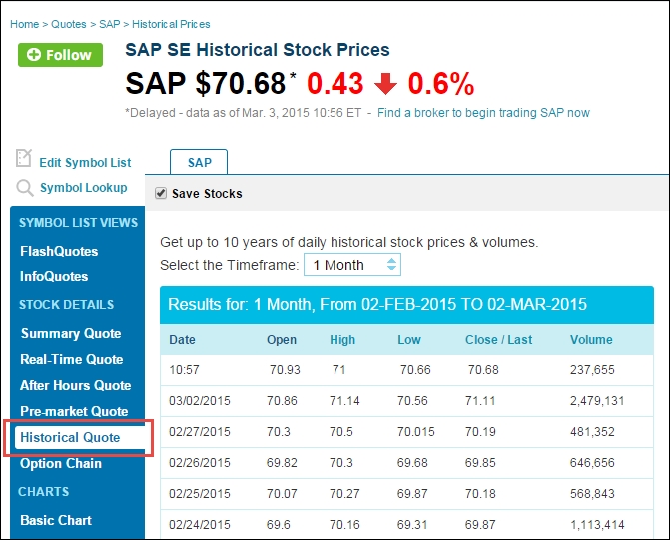Click the date 02/26/2015 cell
670x540 pixels.
pos(200,463)
